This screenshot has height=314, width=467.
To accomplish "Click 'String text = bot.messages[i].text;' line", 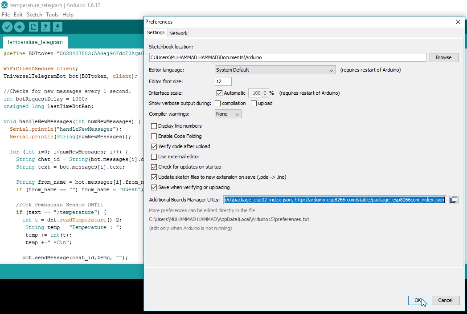I will [70, 167].
